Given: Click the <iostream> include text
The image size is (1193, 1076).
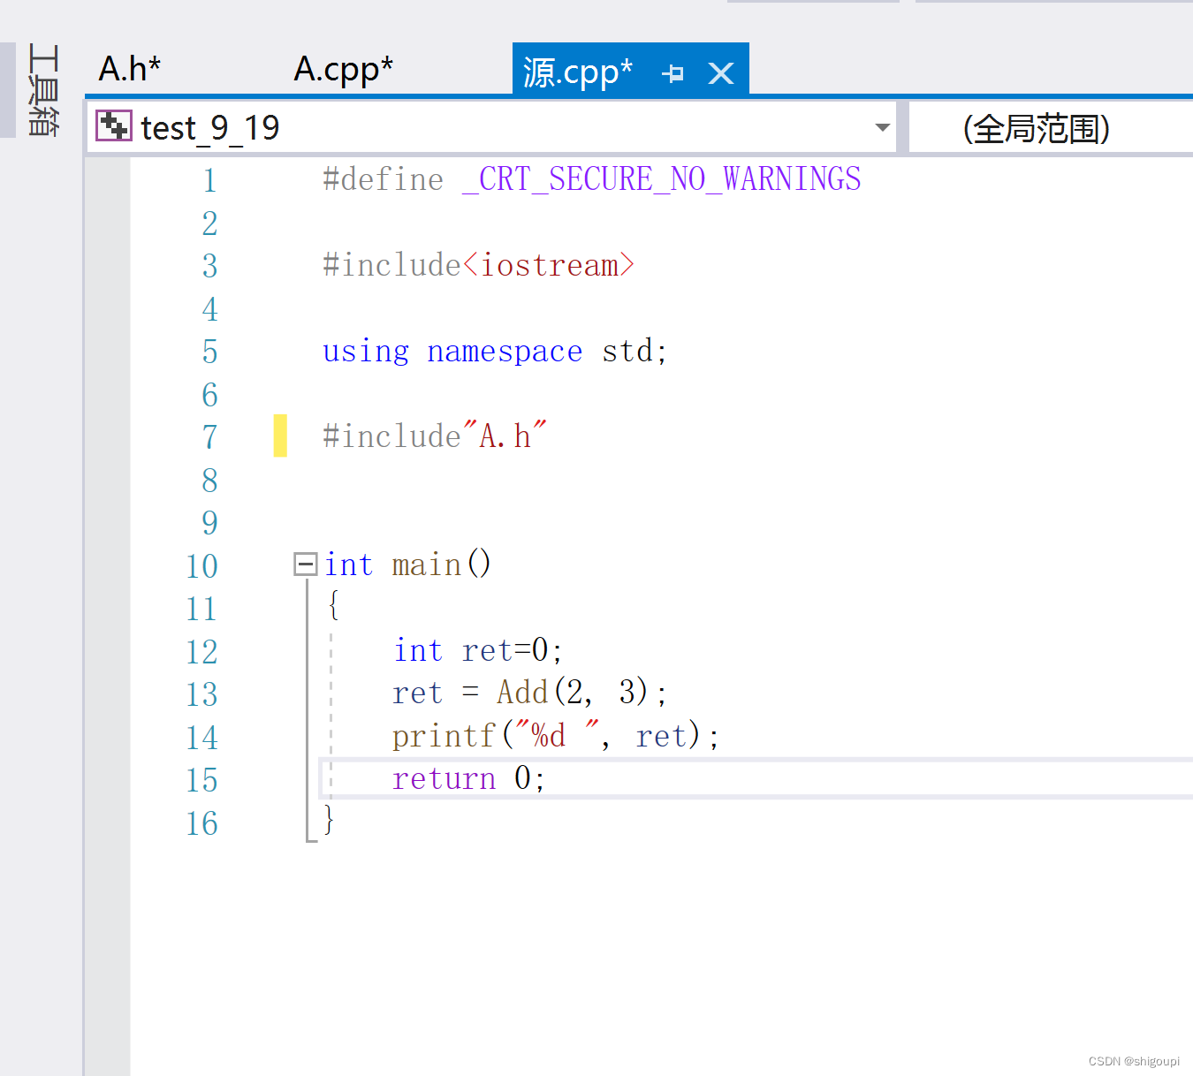Looking at the screenshot, I should 548,265.
